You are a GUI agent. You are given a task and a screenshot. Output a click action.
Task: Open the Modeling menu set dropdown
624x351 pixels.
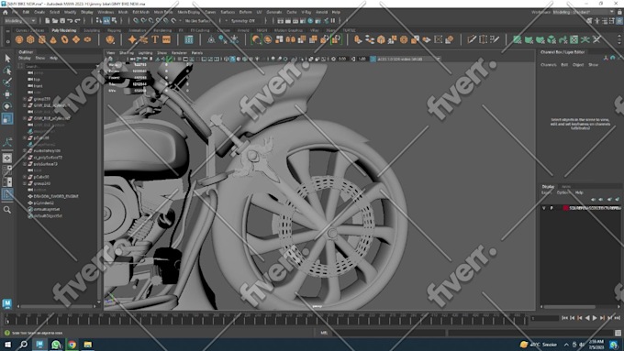coord(20,21)
